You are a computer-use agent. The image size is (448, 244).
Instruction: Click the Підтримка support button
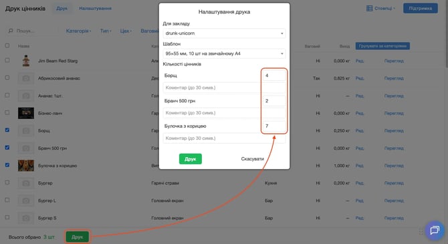(x=421, y=8)
